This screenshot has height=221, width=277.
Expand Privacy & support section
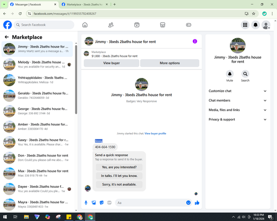pyautogui.click(x=238, y=119)
